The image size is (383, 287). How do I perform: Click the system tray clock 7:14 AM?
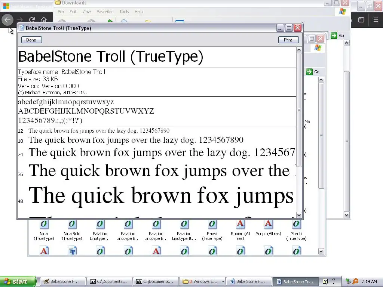(x=369, y=281)
